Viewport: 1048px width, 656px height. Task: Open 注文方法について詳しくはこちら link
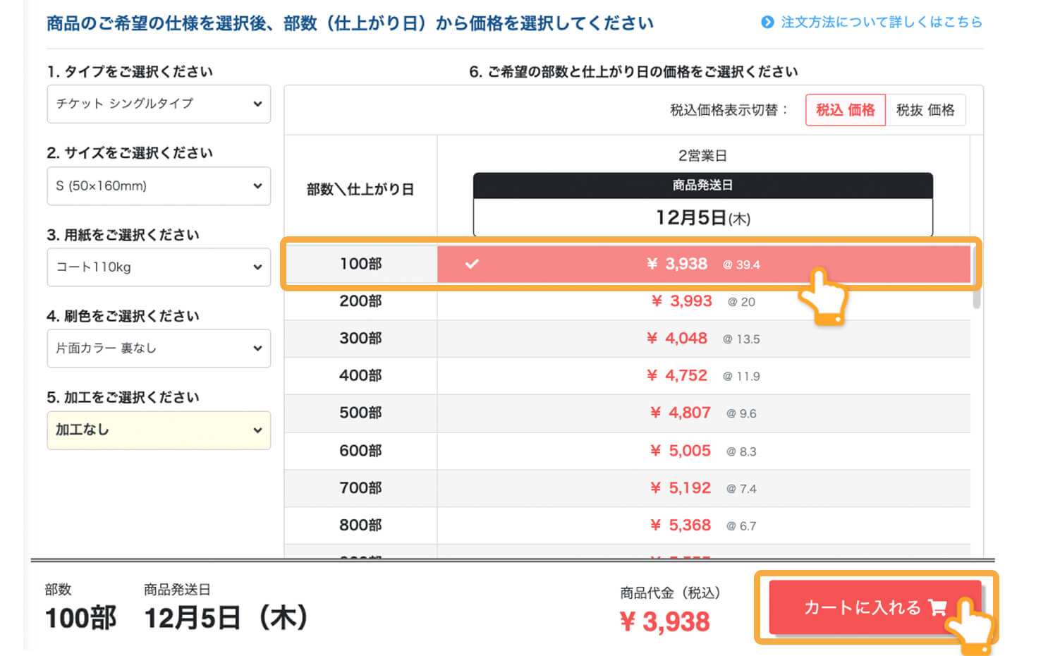tap(881, 23)
